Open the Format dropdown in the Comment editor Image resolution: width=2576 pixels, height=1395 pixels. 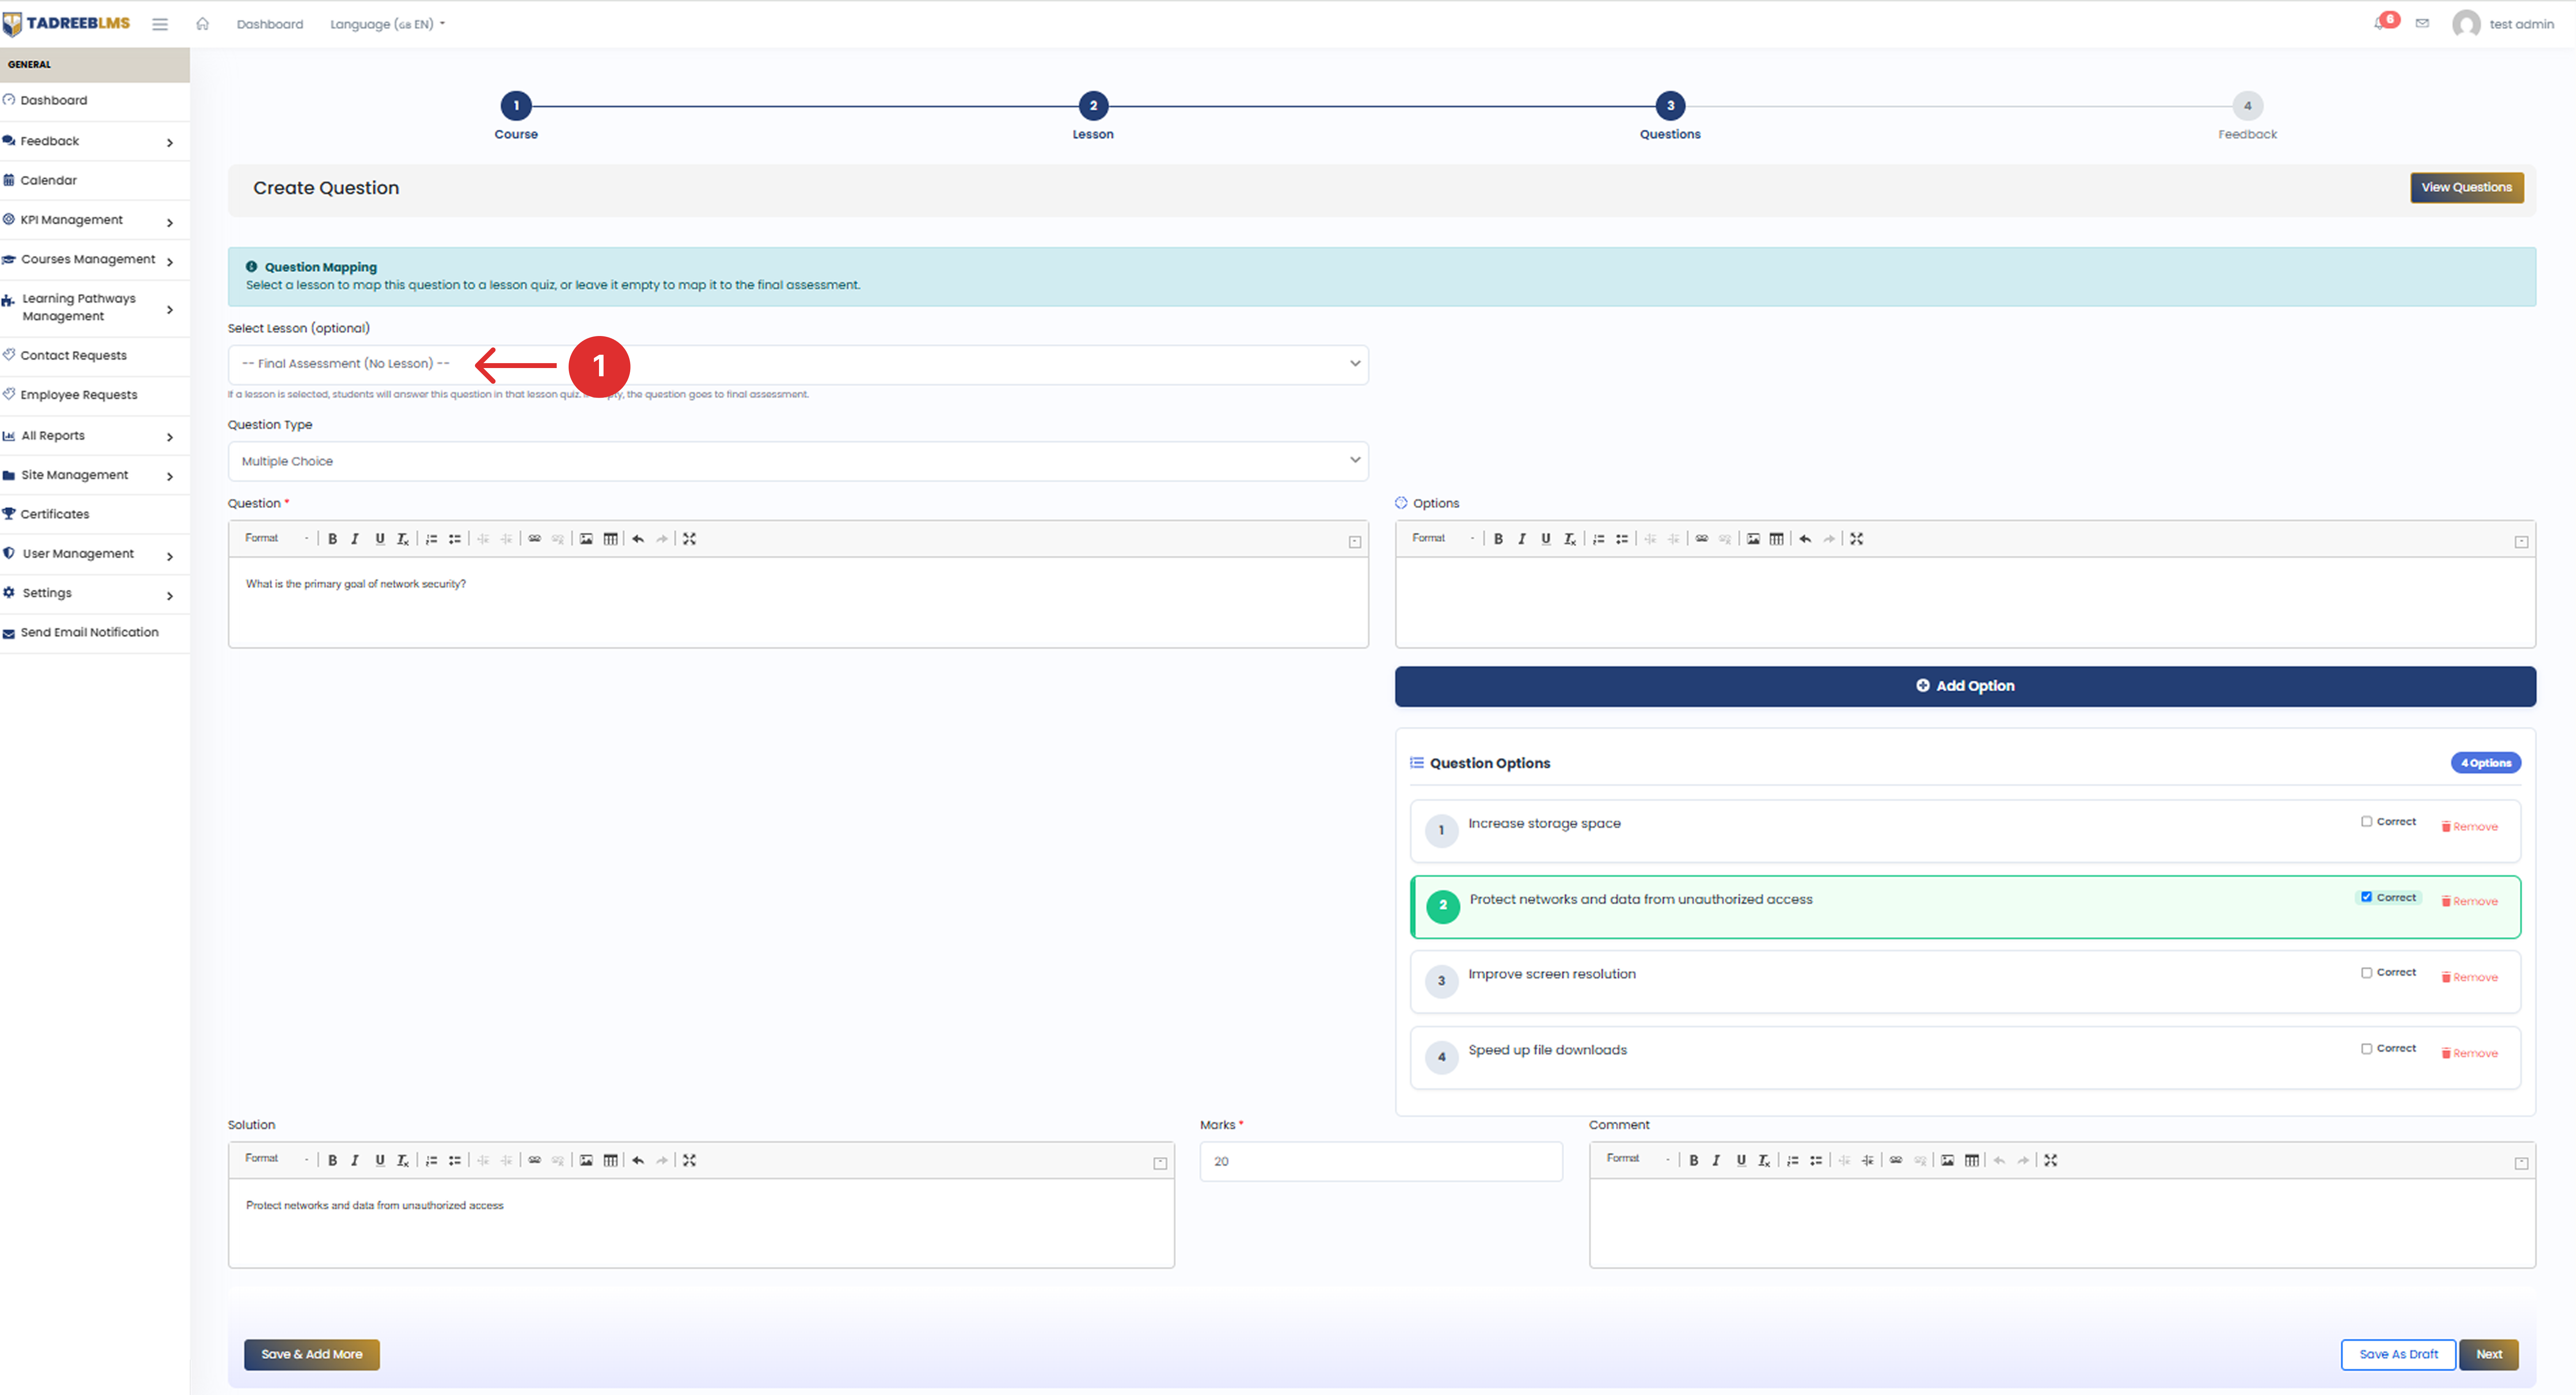(x=1638, y=1159)
